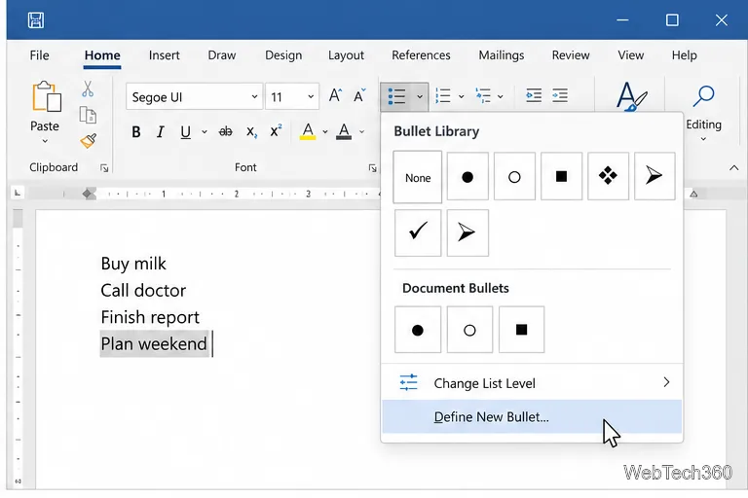The image size is (748, 498).
Task: Open the Multilevel List dropdown arrow
Action: point(500,96)
